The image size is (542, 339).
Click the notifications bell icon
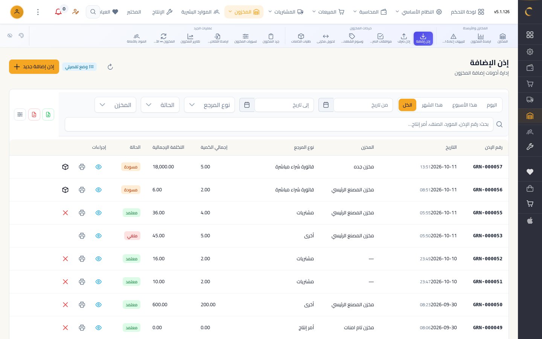pos(58,12)
